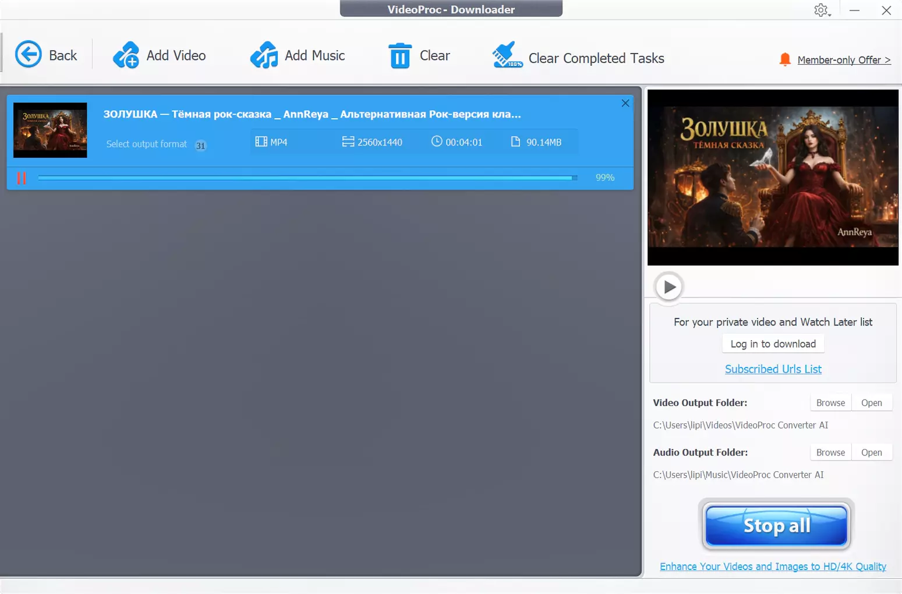Remove the download task with the X
Image resolution: width=902 pixels, height=594 pixels.
point(625,103)
